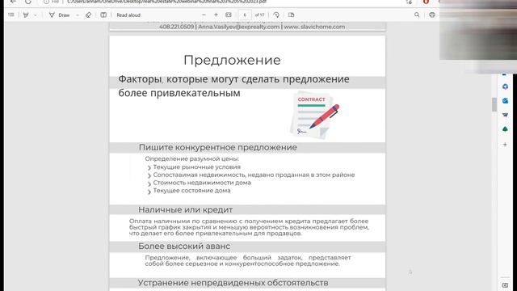Click the page title Предложение
517x291 pixels.
[x=232, y=60]
